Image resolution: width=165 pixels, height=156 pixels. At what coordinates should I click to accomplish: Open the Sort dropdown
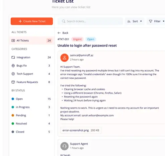tap(135, 21)
